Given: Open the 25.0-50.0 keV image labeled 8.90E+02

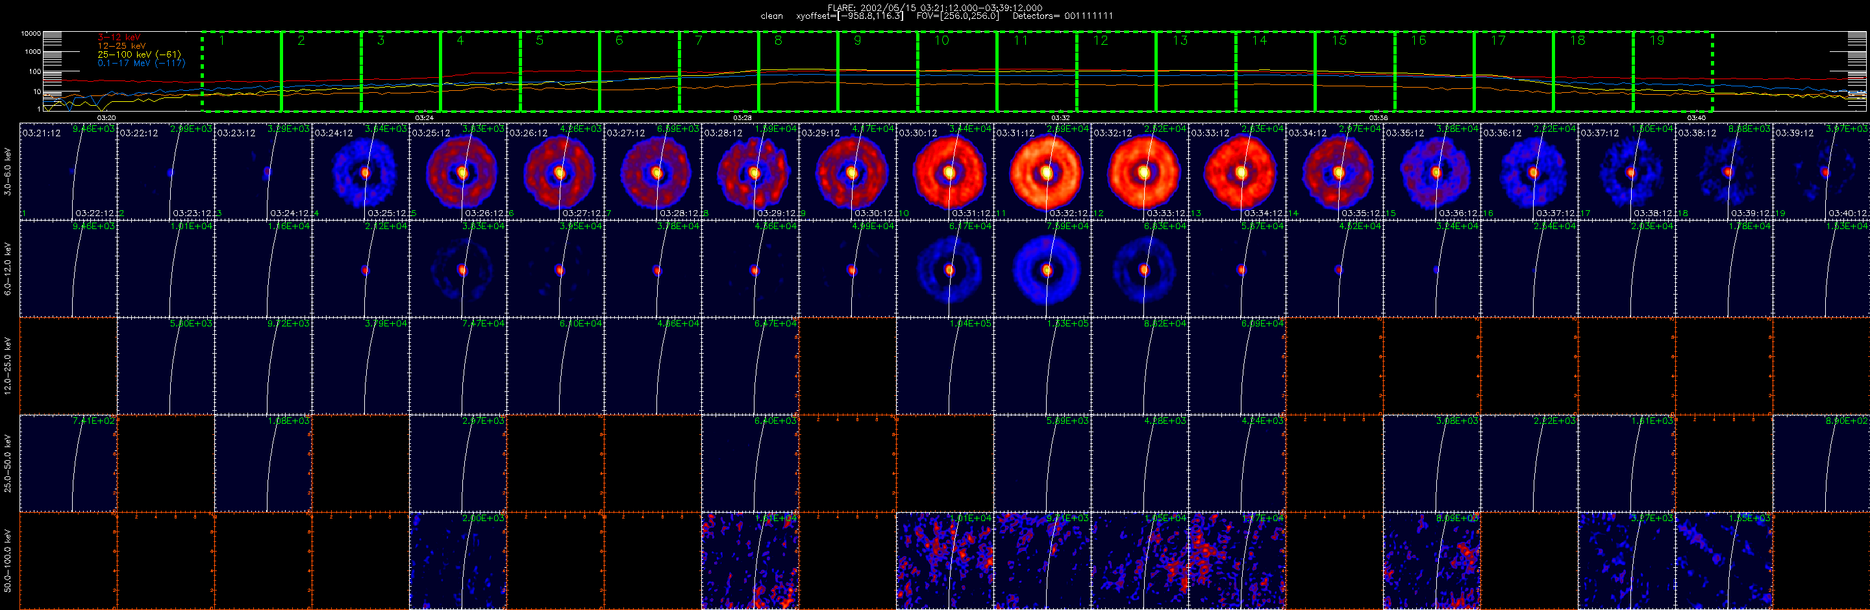Looking at the screenshot, I should pos(1821,463).
